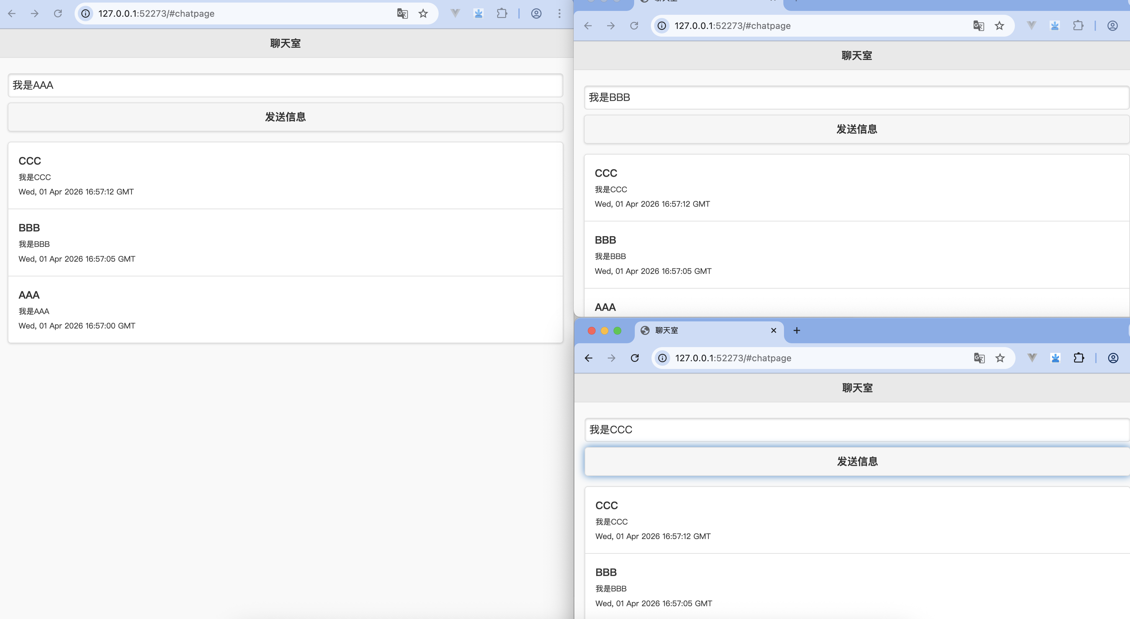Bookmark page with star in left window
The height and width of the screenshot is (619, 1130).
pyautogui.click(x=423, y=13)
